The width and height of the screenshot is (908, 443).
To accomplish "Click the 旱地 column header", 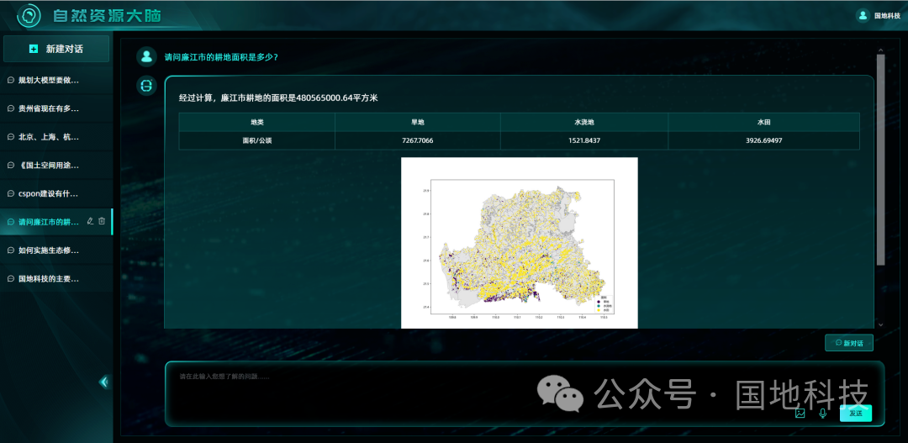I will (418, 122).
